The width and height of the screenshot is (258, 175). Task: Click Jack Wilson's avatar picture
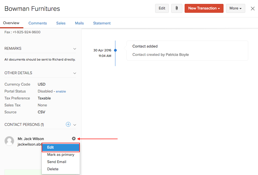click(9, 141)
